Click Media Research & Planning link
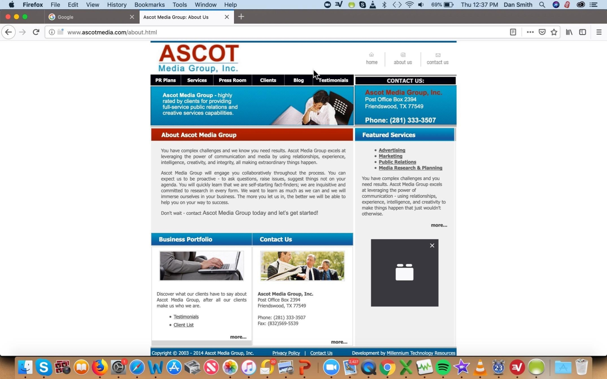Viewport: 607px width, 379px height. point(410,168)
